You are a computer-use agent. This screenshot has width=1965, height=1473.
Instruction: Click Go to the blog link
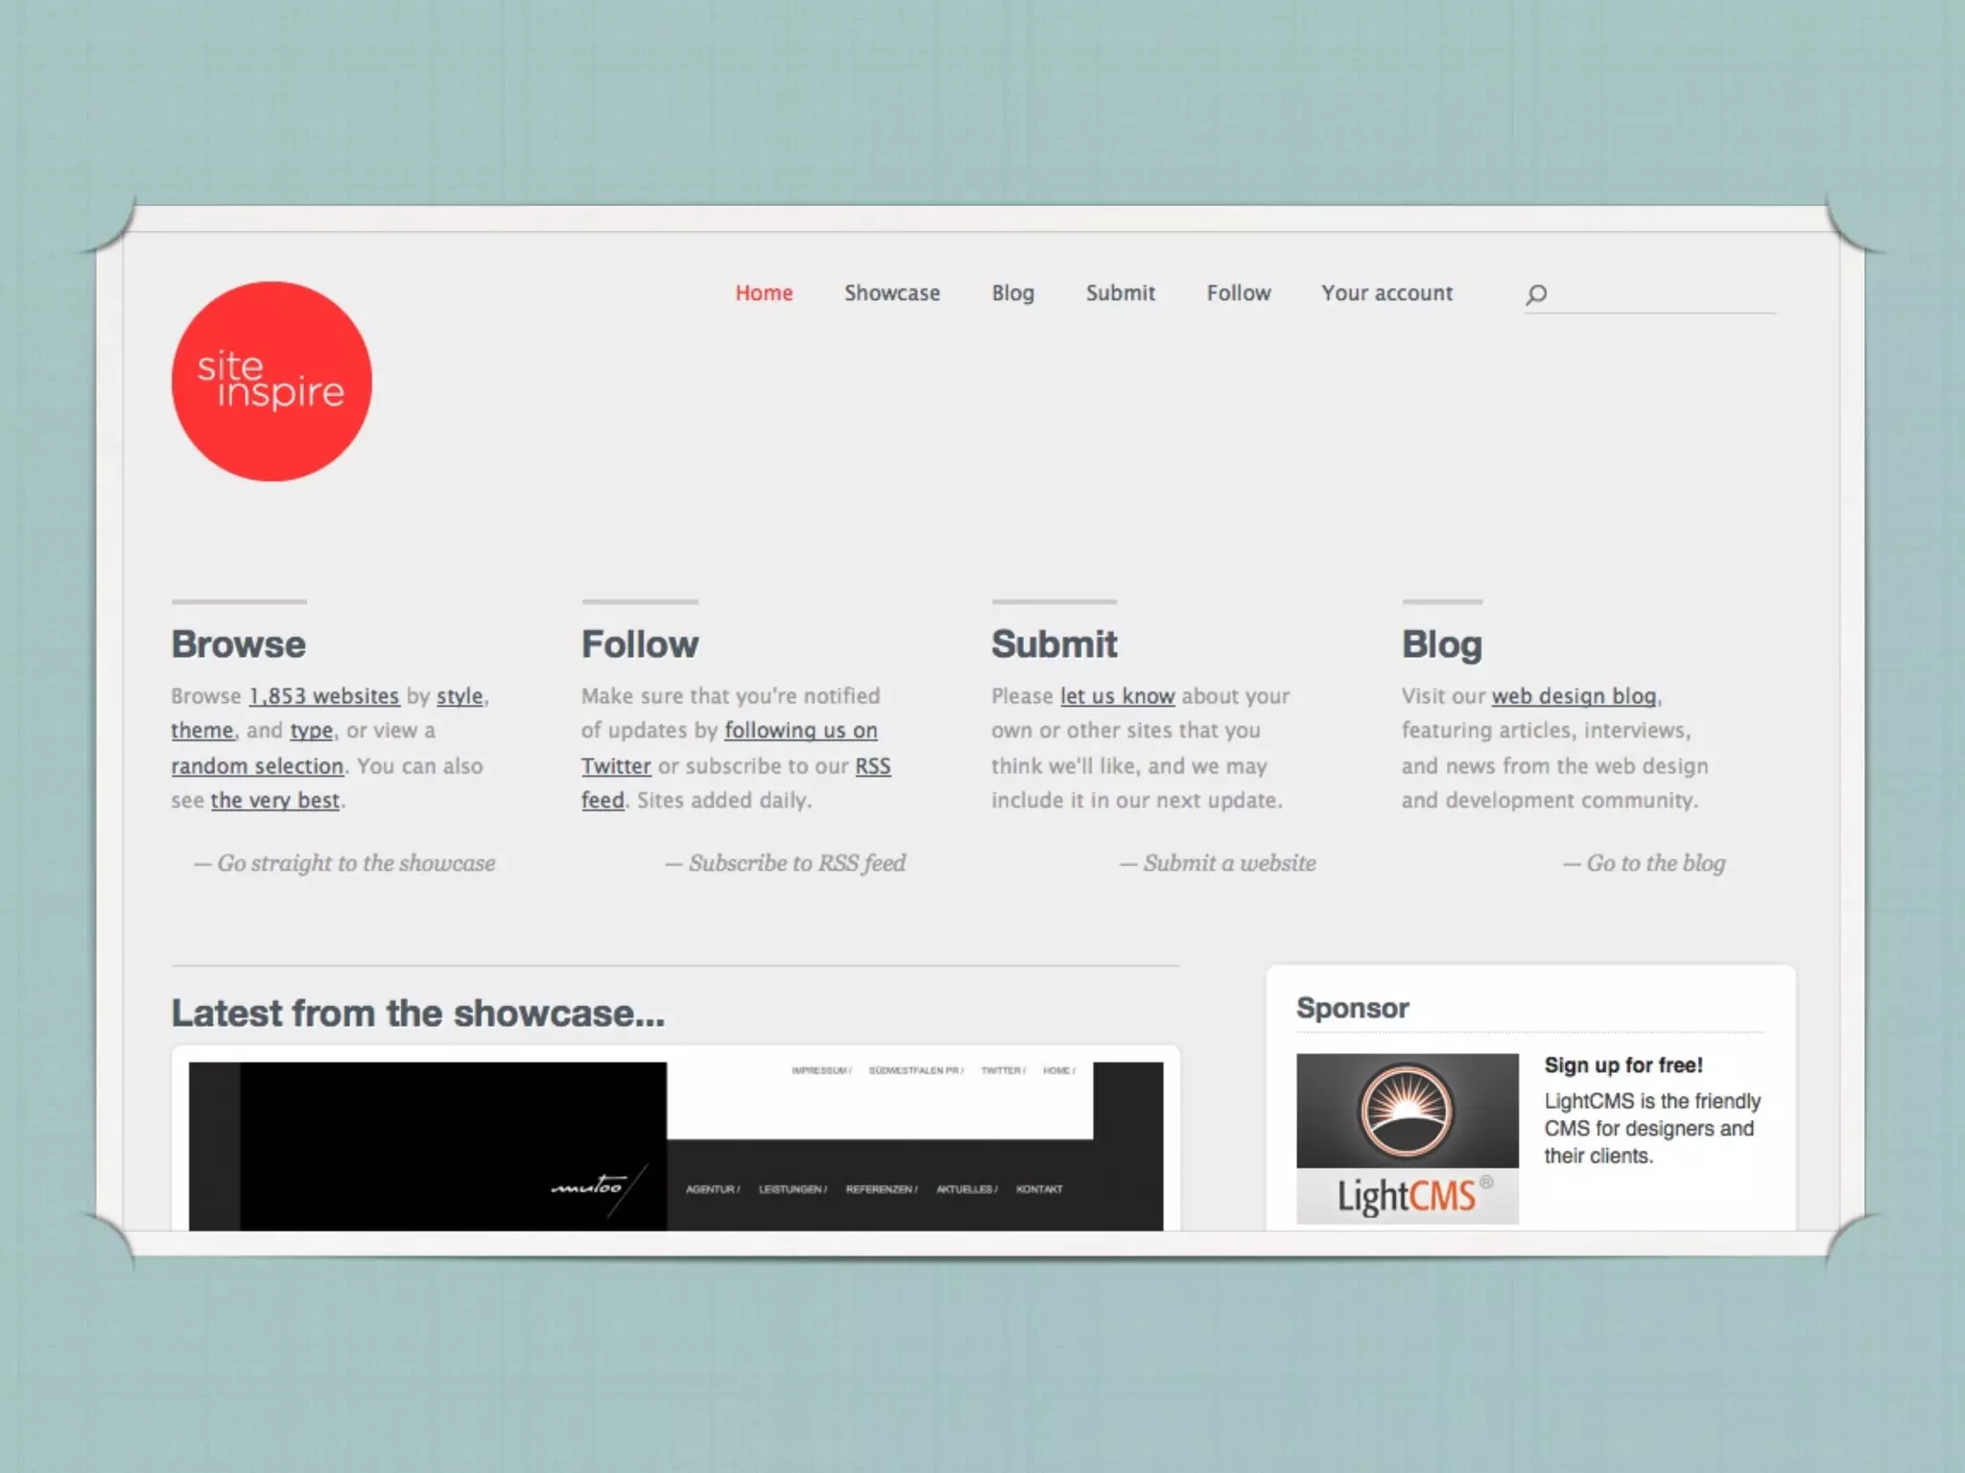point(1654,863)
